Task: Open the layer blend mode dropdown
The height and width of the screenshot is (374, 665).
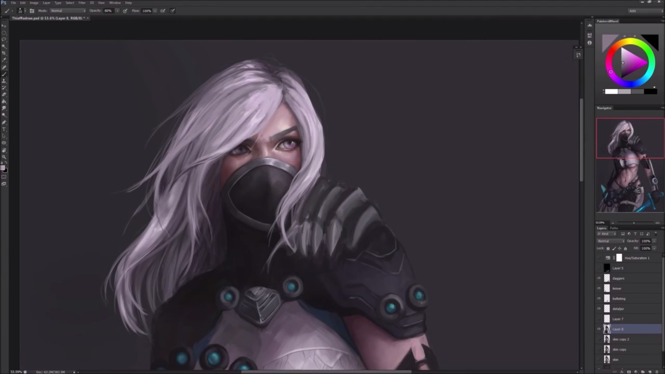Action: coord(610,241)
